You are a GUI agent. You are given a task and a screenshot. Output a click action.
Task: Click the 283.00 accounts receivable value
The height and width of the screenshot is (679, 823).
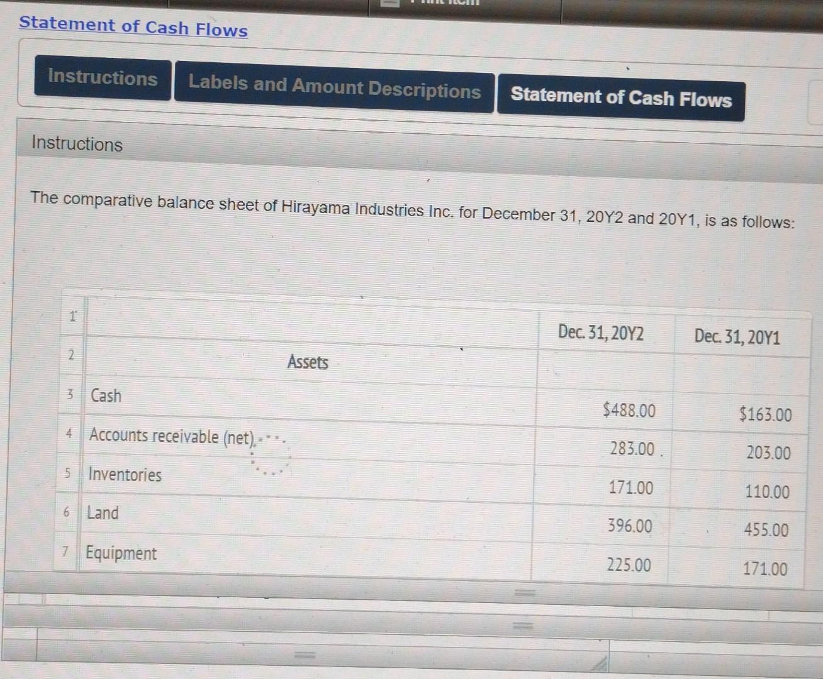632,449
